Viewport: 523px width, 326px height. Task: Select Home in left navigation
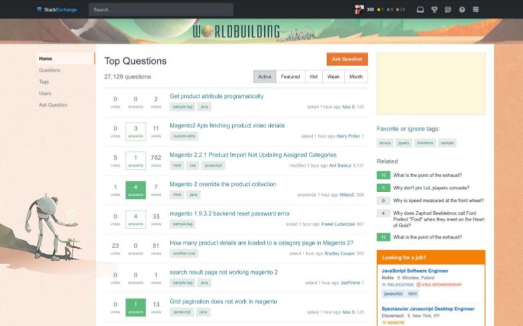(65, 59)
